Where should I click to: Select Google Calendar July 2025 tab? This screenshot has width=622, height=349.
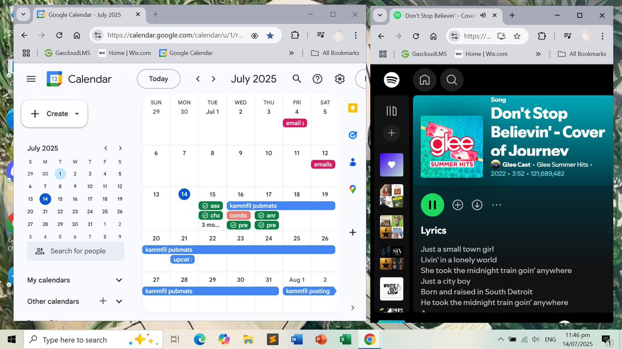89,14
